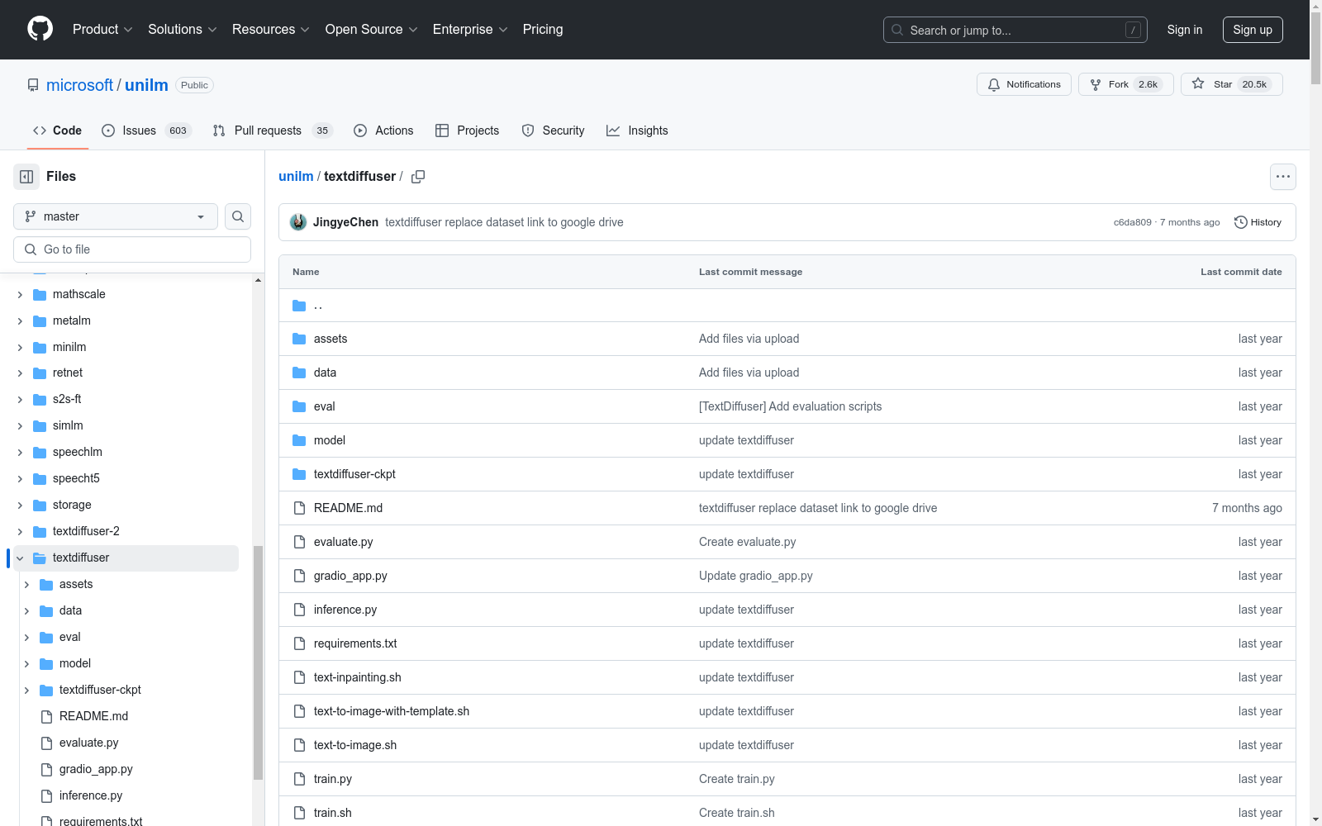Screen dimensions: 1322x826
Task: Open the unilm repository link
Action: point(146,85)
